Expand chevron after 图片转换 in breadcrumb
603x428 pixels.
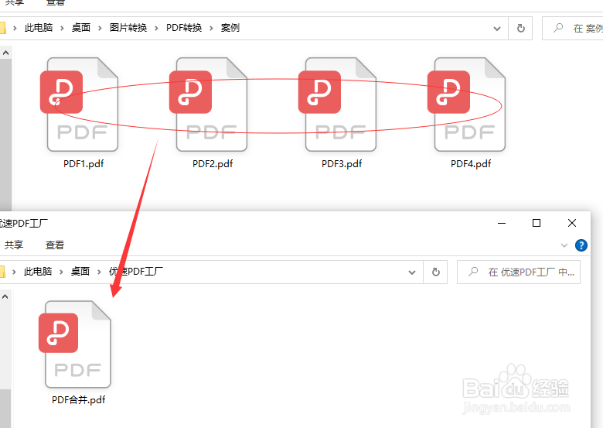156,28
